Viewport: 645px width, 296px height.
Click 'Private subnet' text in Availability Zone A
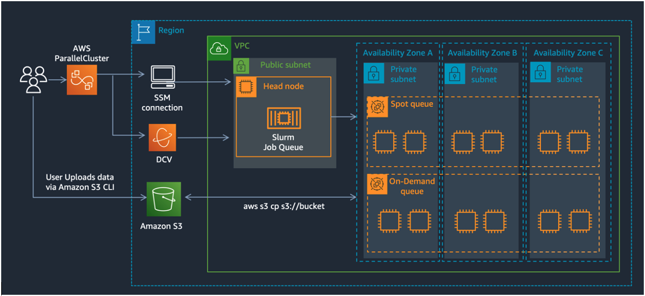(403, 74)
